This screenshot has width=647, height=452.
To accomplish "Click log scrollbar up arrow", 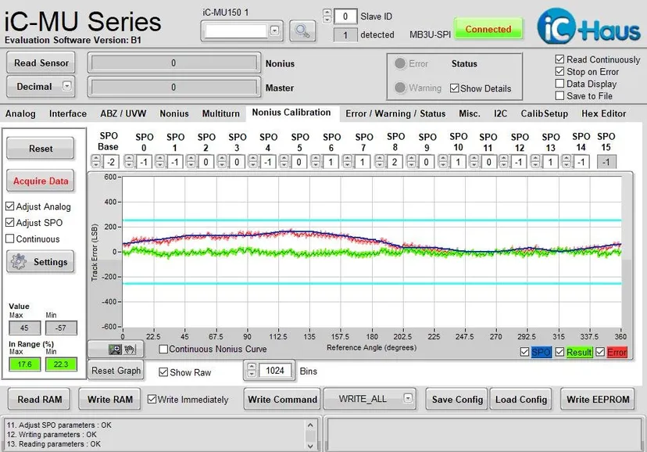I will point(310,425).
